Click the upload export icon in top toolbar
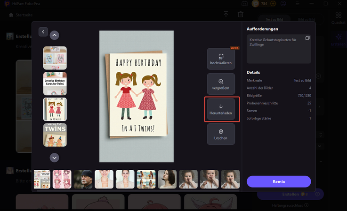Viewport: 347px width, 211px height. (x=226, y=15)
